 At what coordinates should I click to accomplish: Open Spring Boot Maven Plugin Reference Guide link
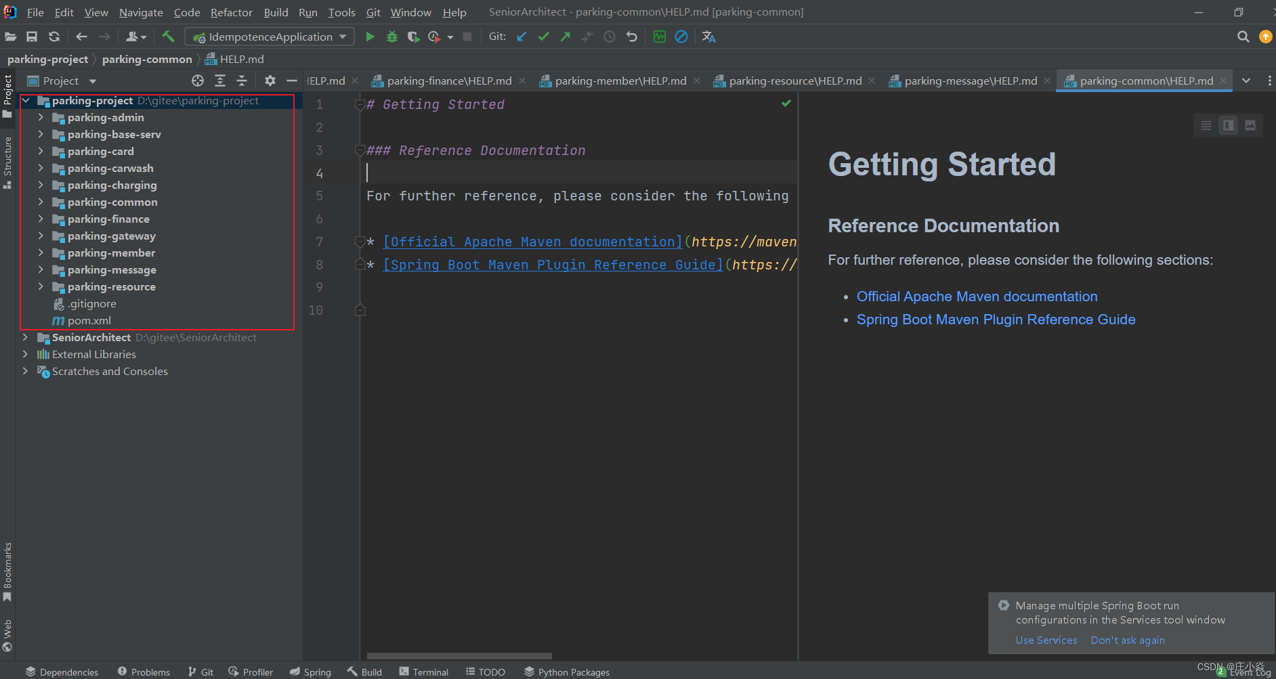pyautogui.click(x=996, y=320)
